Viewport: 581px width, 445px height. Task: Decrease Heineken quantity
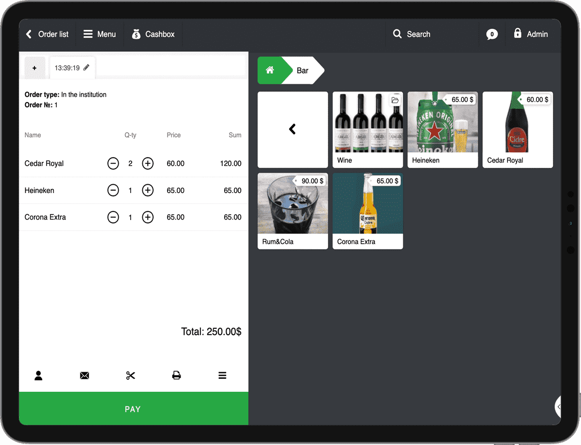pos(113,191)
